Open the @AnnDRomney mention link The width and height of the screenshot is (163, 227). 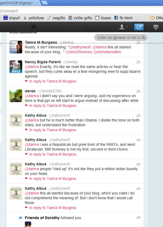79,52
